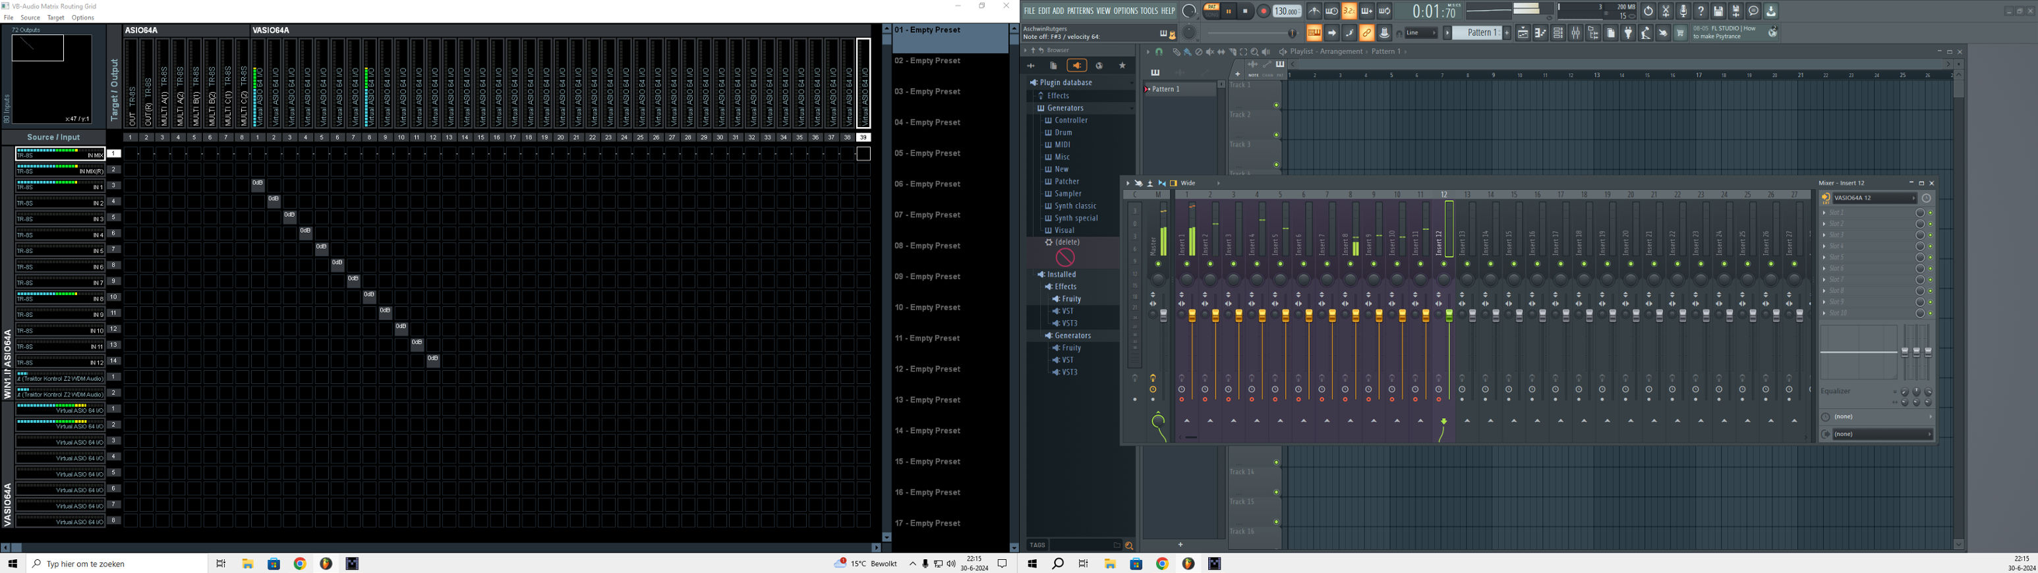Mute Insert 1 mixer track
Image resolution: width=2038 pixels, height=573 pixels.
[1186, 264]
